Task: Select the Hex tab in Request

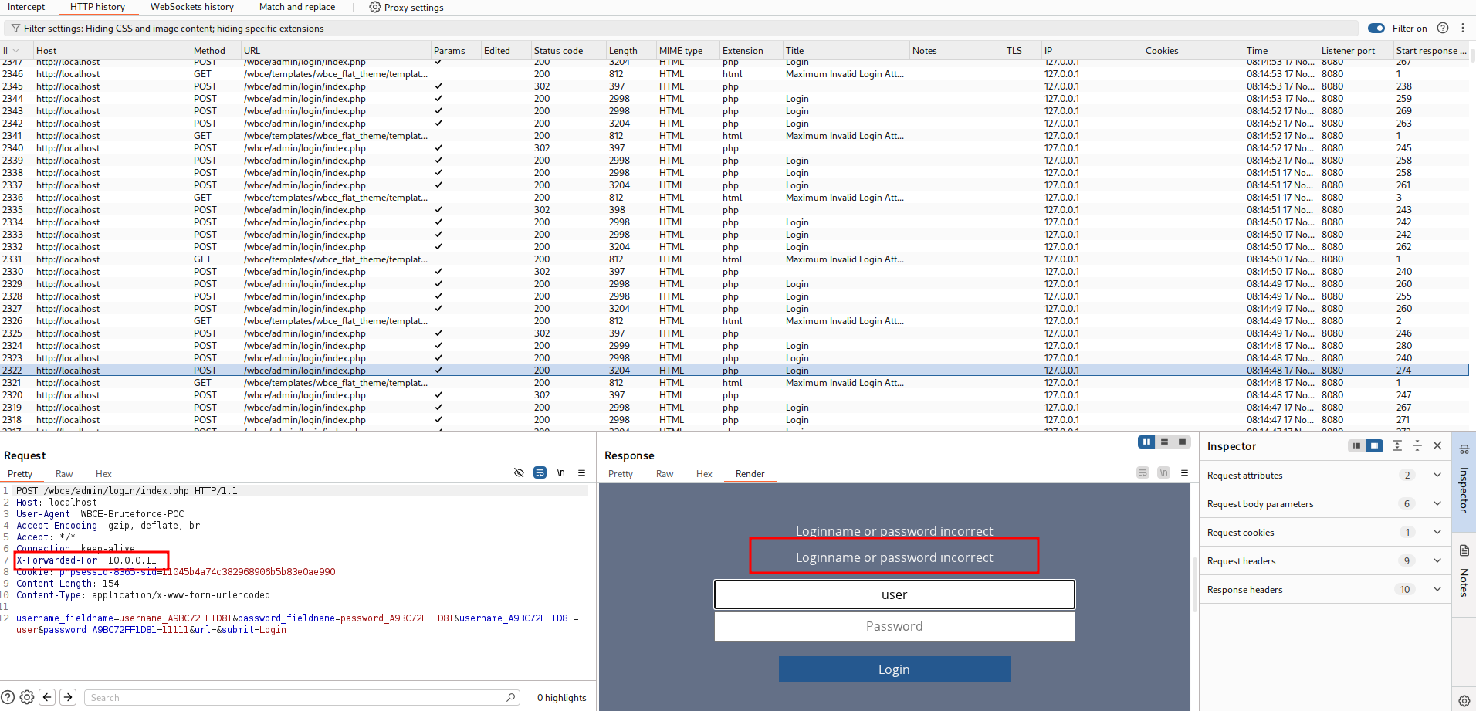Action: 103,474
